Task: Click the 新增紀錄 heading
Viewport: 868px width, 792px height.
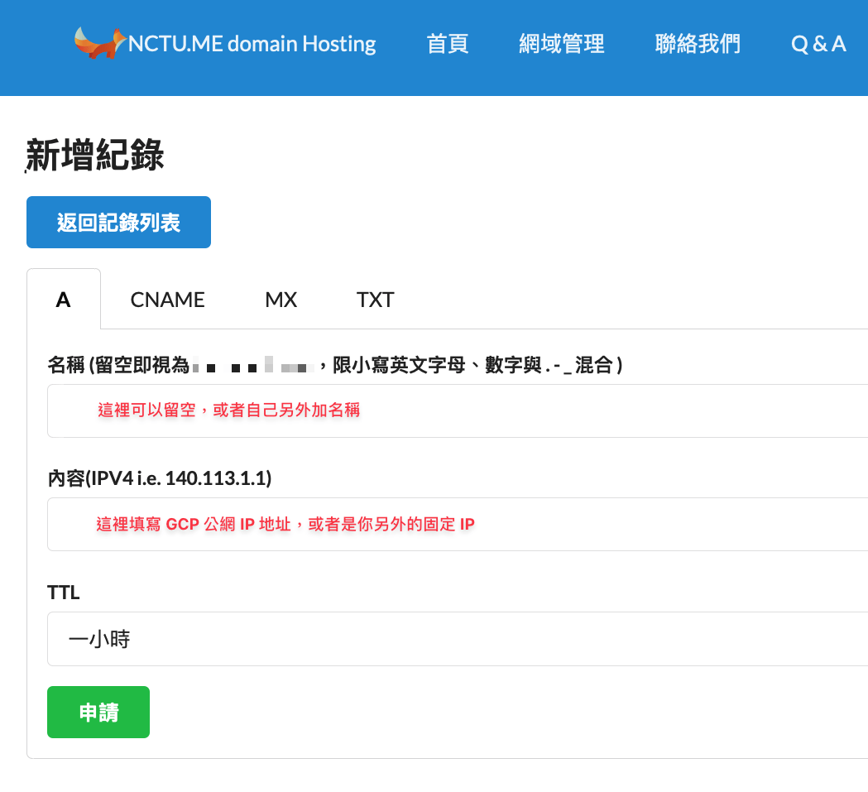Action: [94, 155]
